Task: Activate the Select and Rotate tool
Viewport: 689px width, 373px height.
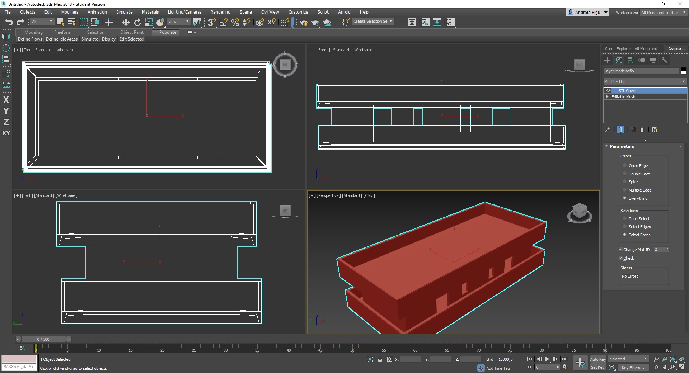Action: click(137, 23)
